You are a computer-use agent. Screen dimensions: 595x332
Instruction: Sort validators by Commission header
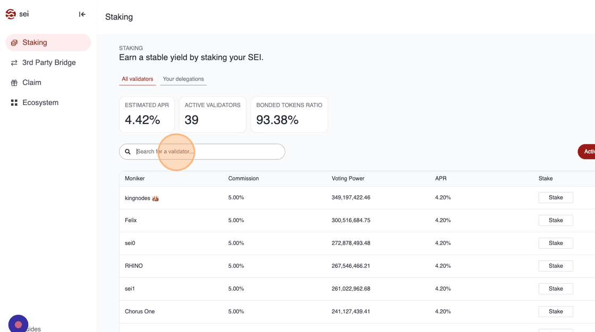coord(243,179)
